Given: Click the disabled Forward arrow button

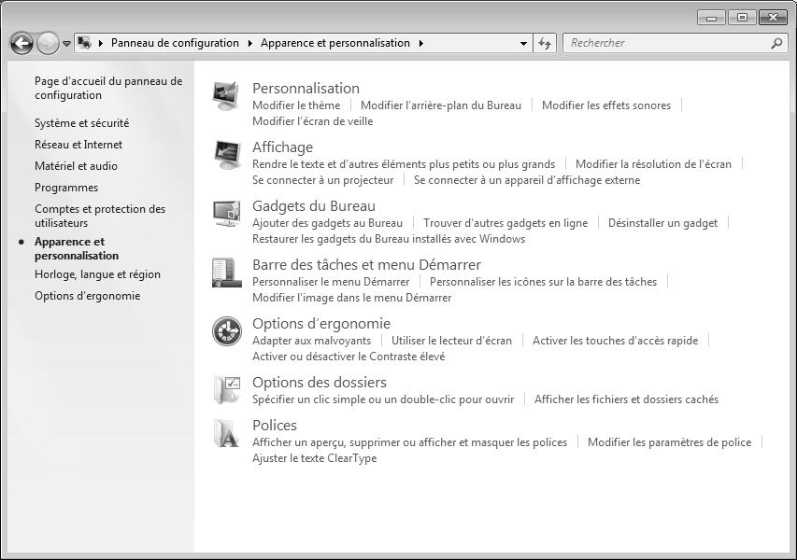Looking at the screenshot, I should pos(48,43).
